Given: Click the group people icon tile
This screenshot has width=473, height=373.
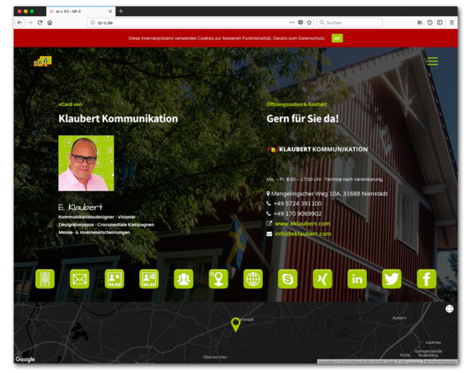Looking at the screenshot, I should (x=184, y=279).
